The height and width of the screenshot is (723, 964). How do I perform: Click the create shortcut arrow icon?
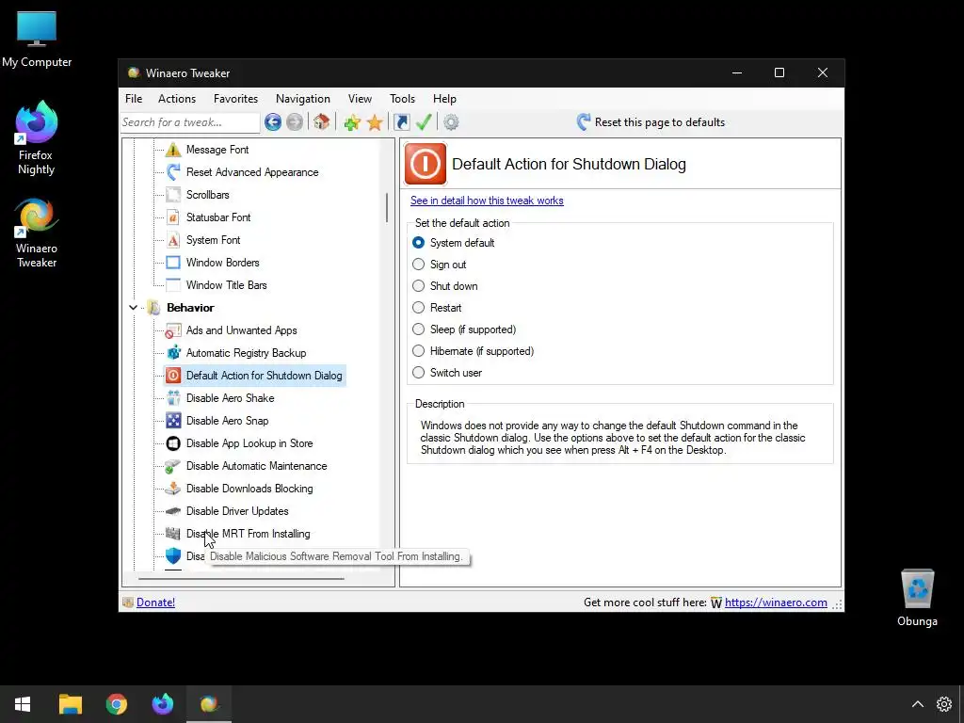click(x=401, y=122)
